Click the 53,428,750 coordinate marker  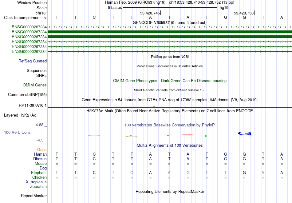(x=244, y=13)
